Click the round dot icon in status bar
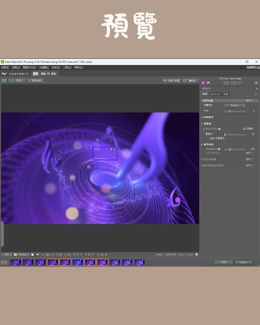 coord(38,255)
